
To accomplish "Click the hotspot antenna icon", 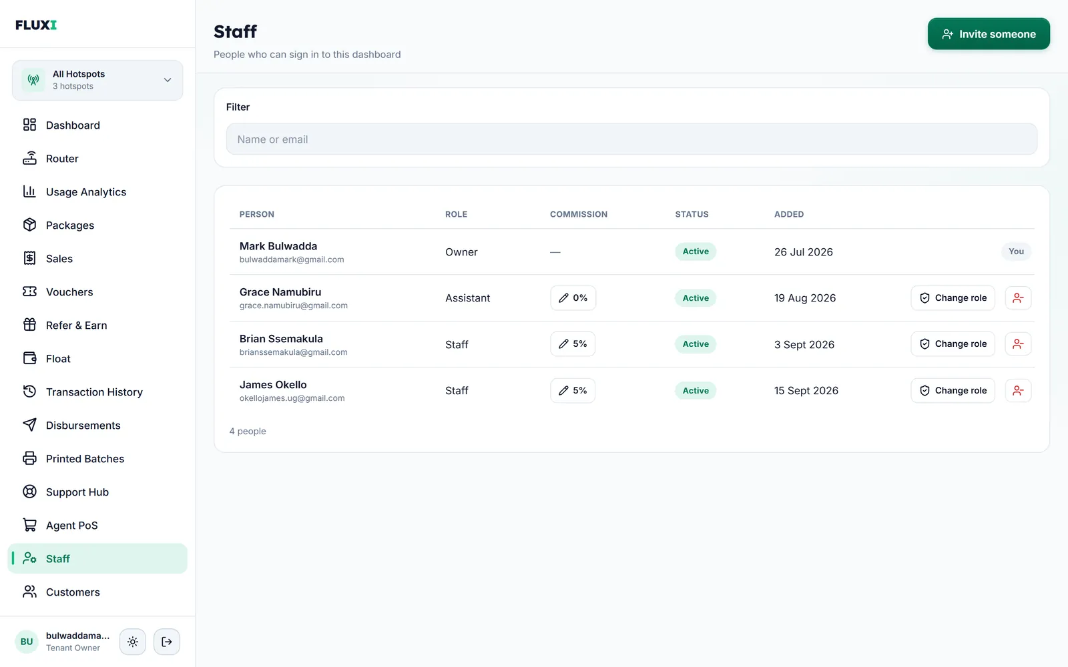I will 33,80.
